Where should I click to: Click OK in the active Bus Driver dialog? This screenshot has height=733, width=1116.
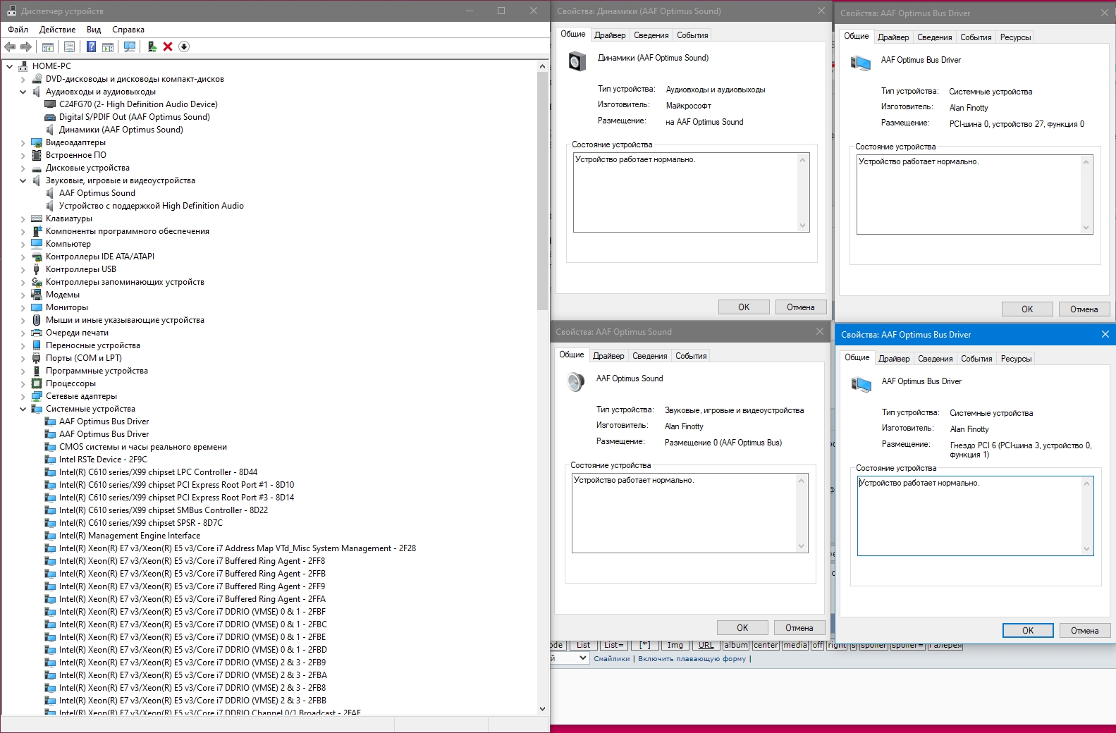pos(1028,631)
